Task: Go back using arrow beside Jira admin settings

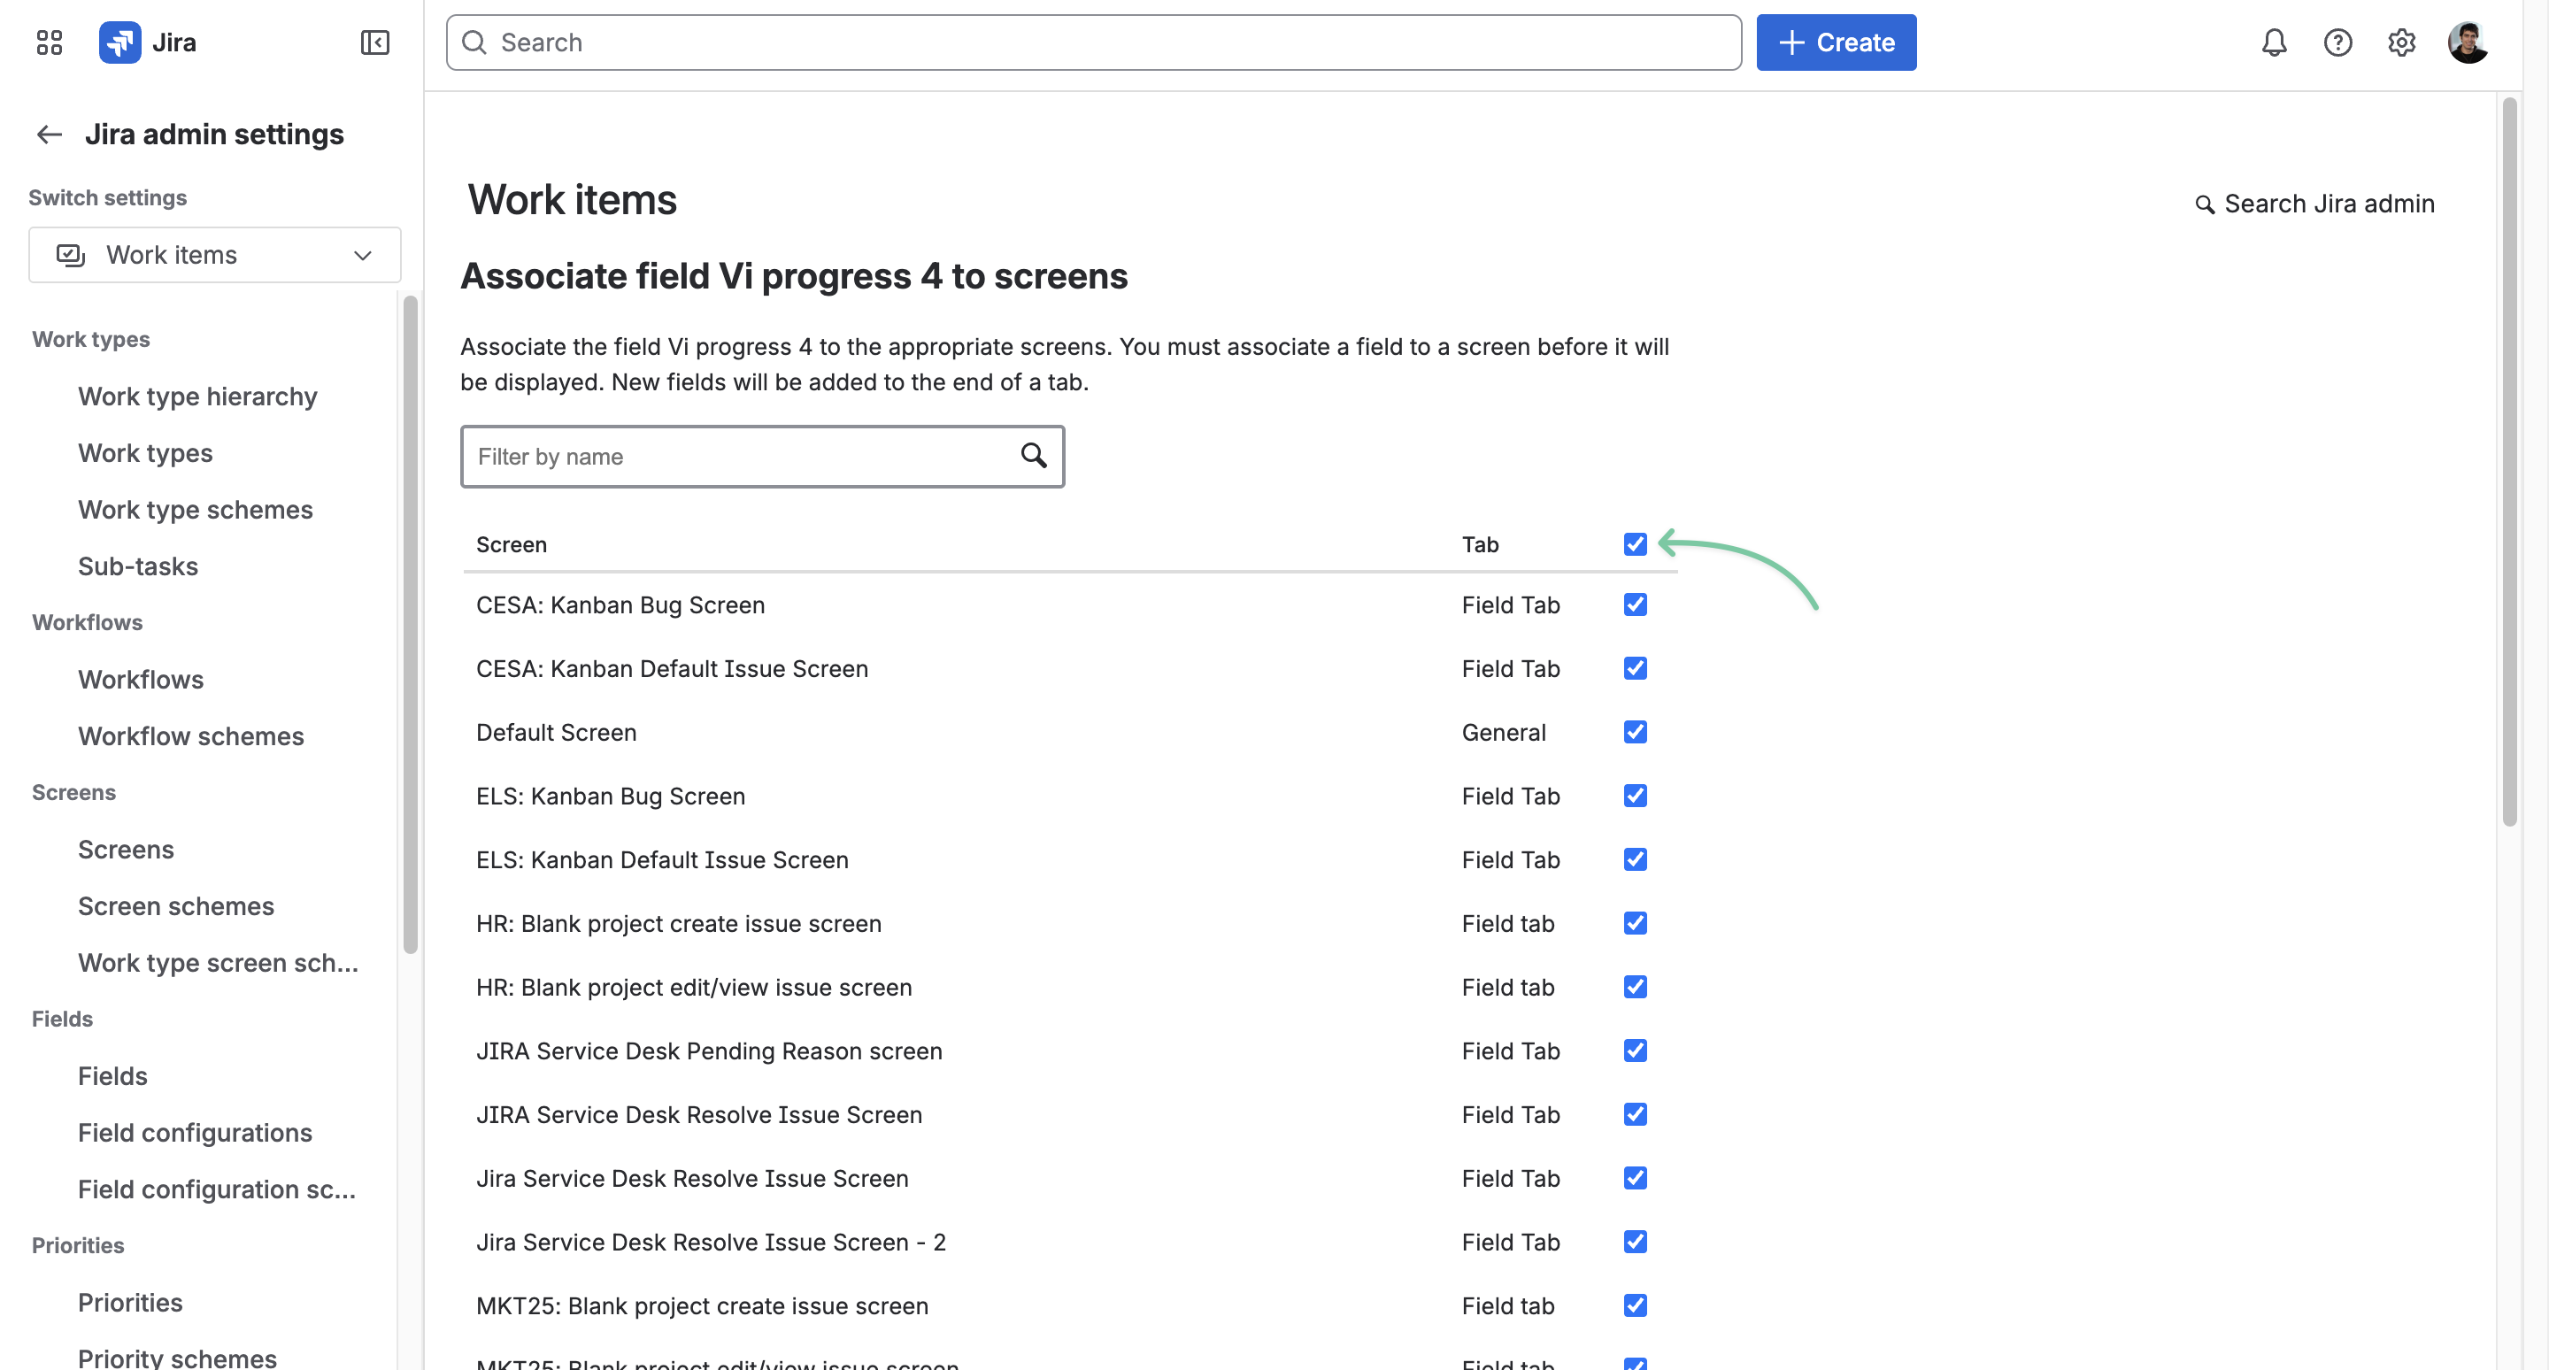Action: pos(50,135)
